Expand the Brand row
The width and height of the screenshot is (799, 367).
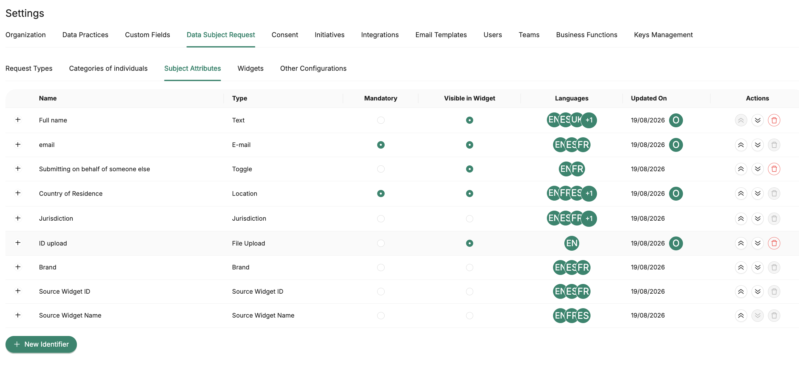(18, 267)
